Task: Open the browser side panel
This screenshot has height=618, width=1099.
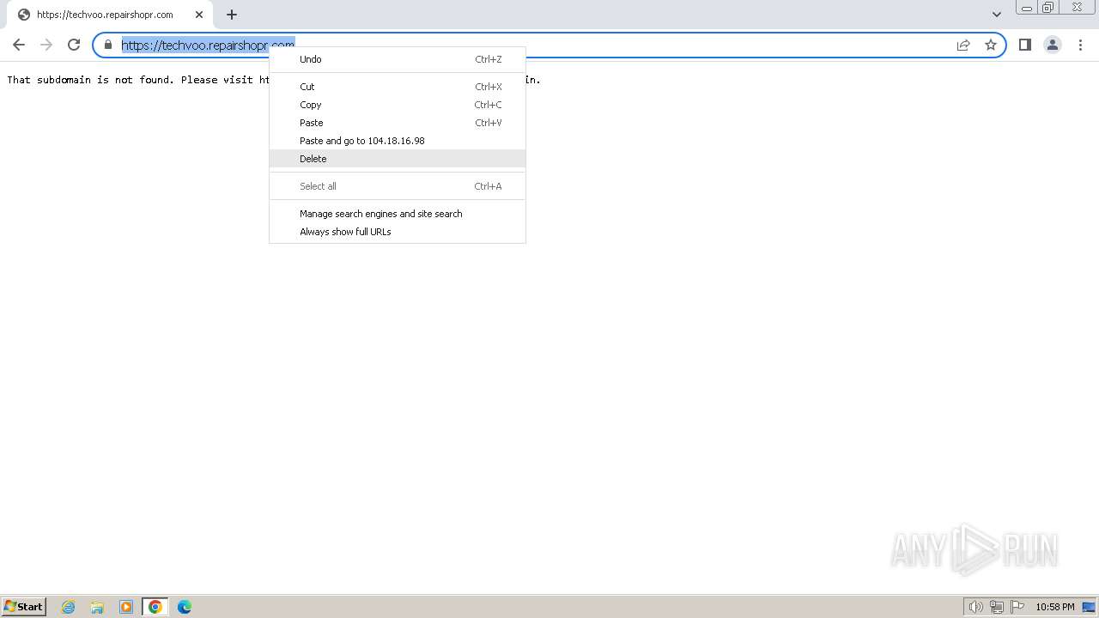Action: [1024, 45]
